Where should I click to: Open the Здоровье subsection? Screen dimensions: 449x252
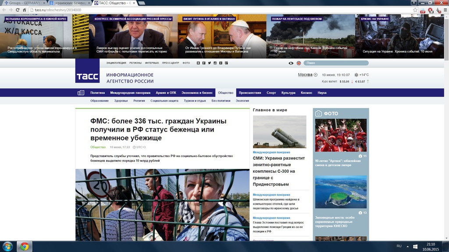[x=121, y=101]
